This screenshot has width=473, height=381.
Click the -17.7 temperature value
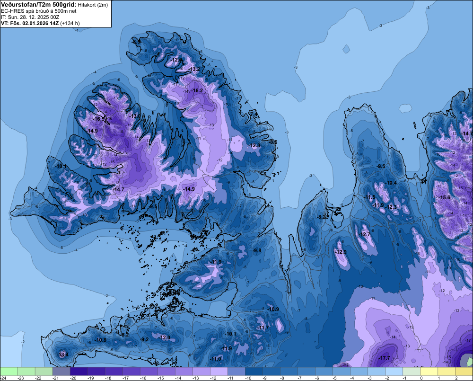pos(384,358)
